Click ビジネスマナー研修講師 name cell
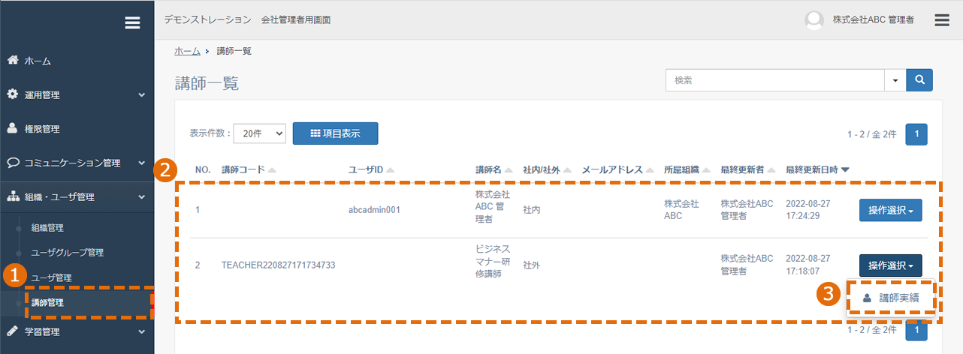 494,261
